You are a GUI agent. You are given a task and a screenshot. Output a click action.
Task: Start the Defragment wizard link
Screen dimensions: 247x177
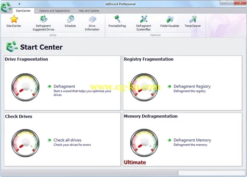(x=64, y=86)
